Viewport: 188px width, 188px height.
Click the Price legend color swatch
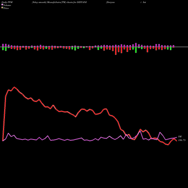coord(2,8)
